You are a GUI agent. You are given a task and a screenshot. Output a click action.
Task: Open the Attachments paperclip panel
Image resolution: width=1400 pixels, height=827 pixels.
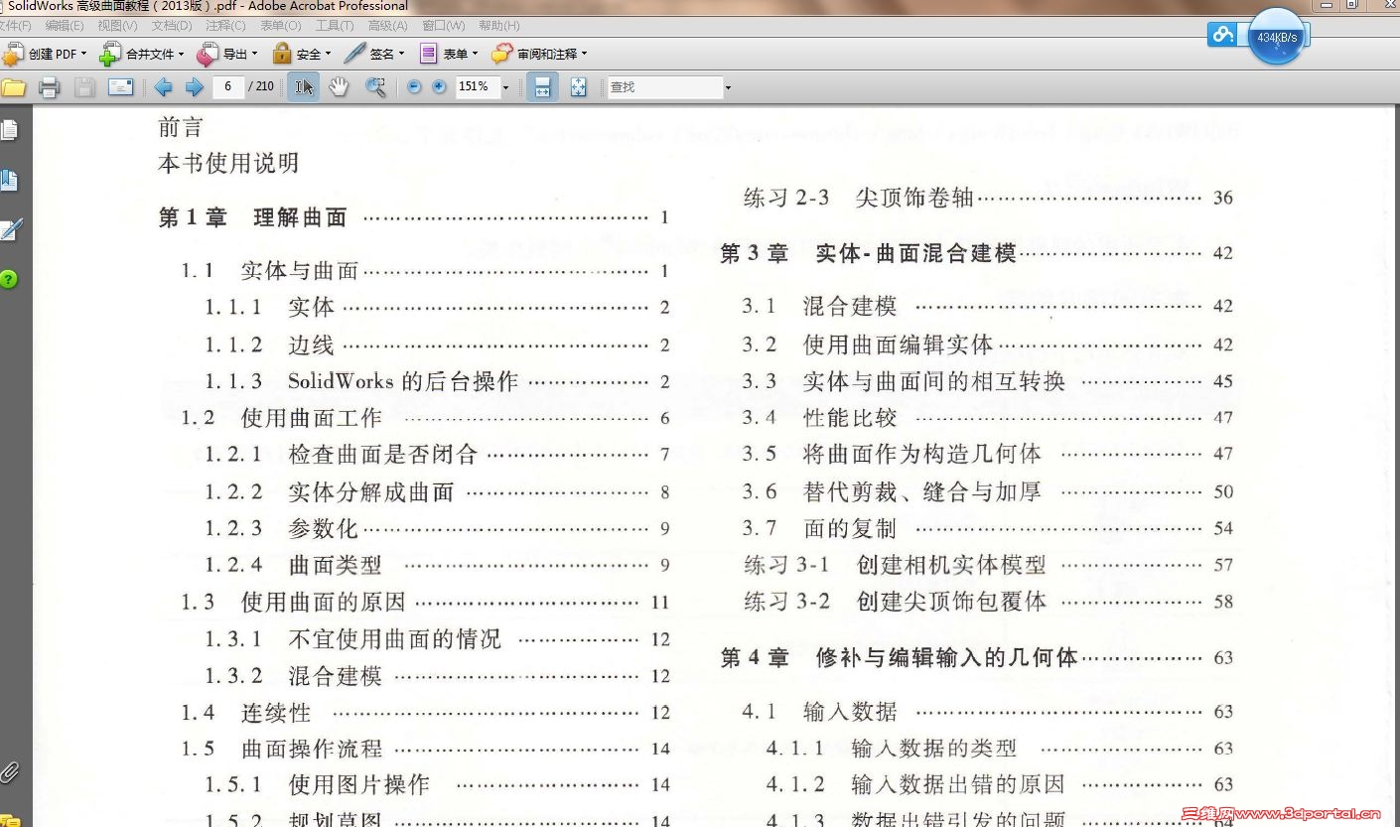tap(9, 772)
